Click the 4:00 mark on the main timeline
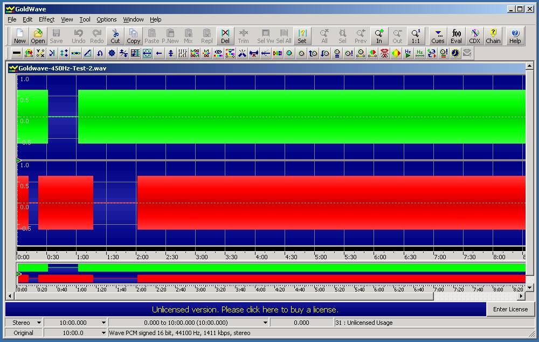Image resolution: width=539 pixels, height=342 pixels. 261,257
